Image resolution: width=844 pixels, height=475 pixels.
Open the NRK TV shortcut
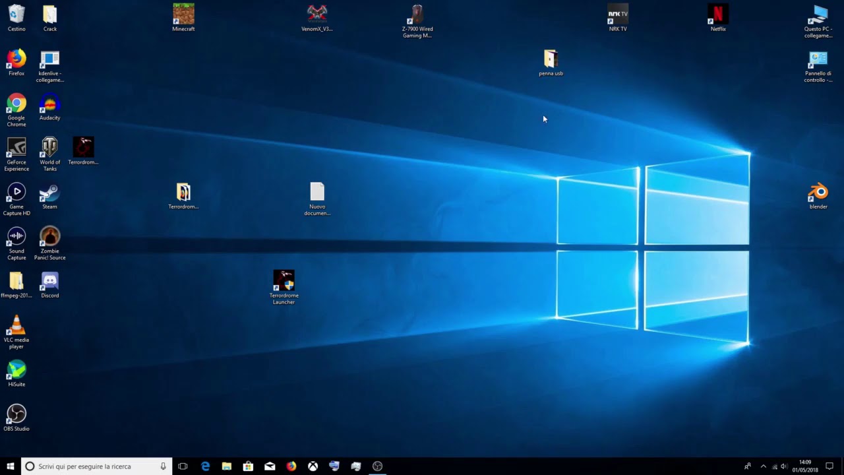[x=618, y=18]
